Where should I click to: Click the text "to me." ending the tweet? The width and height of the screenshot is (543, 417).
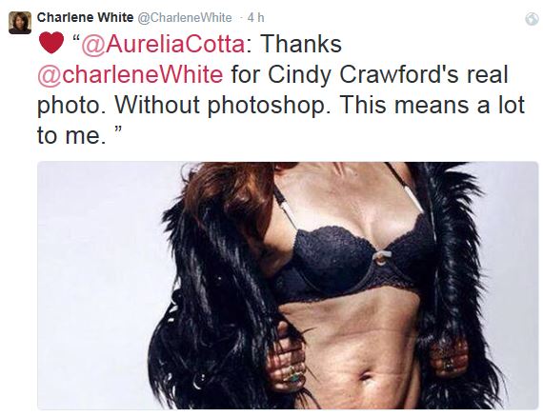pyautogui.click(x=70, y=135)
